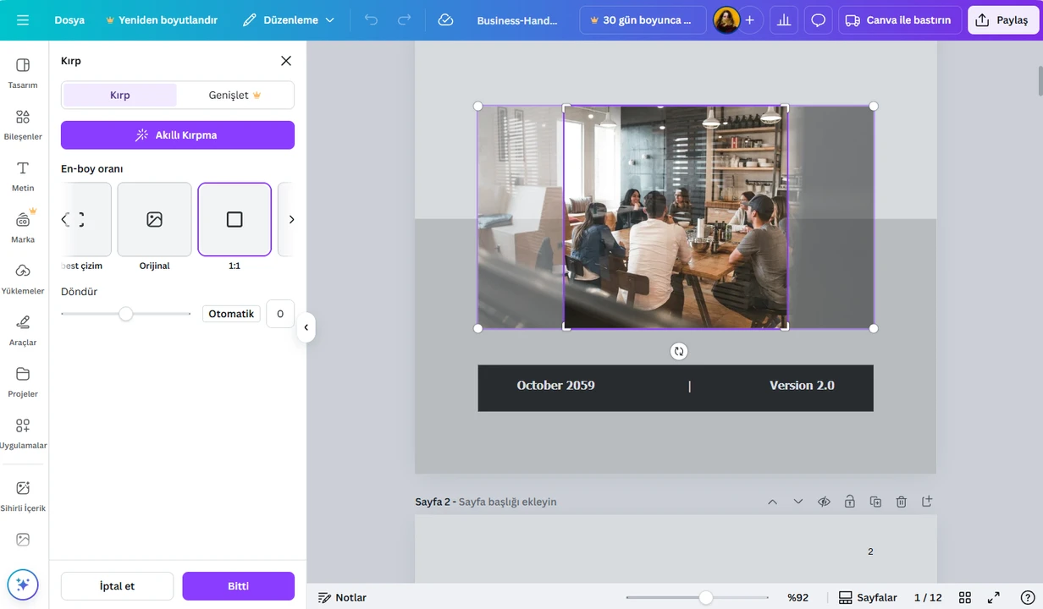This screenshot has width=1043, height=609.
Task: Toggle lock on page 2
Action: pyautogui.click(x=850, y=502)
